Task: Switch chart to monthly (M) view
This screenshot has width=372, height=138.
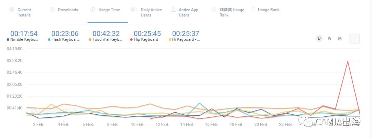Action: 340,38
